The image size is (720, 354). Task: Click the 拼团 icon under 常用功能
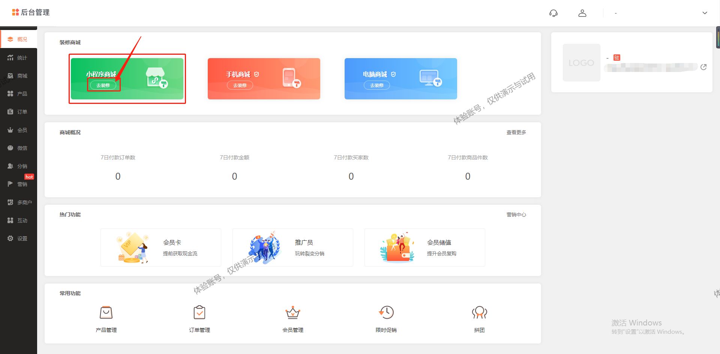pos(480,312)
